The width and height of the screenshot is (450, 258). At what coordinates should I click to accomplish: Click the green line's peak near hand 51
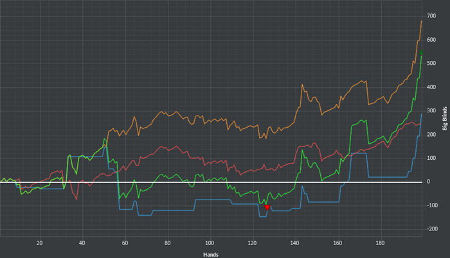click(x=104, y=139)
